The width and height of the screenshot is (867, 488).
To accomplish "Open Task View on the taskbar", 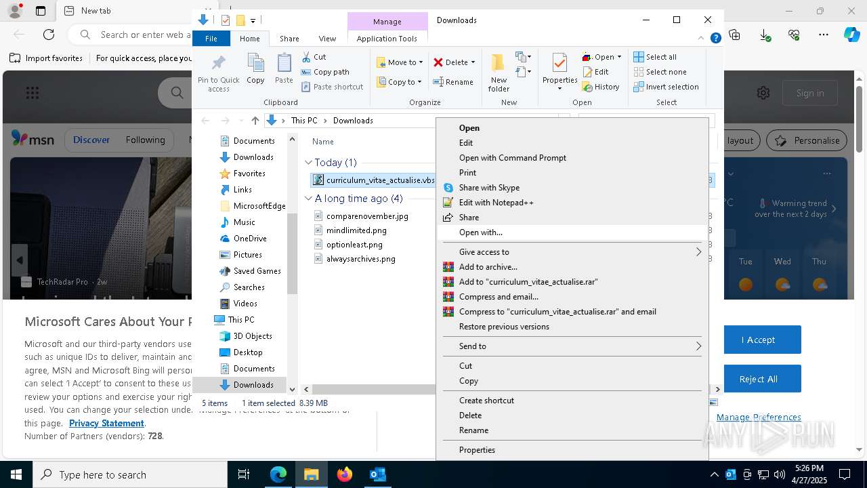I will 244,474.
